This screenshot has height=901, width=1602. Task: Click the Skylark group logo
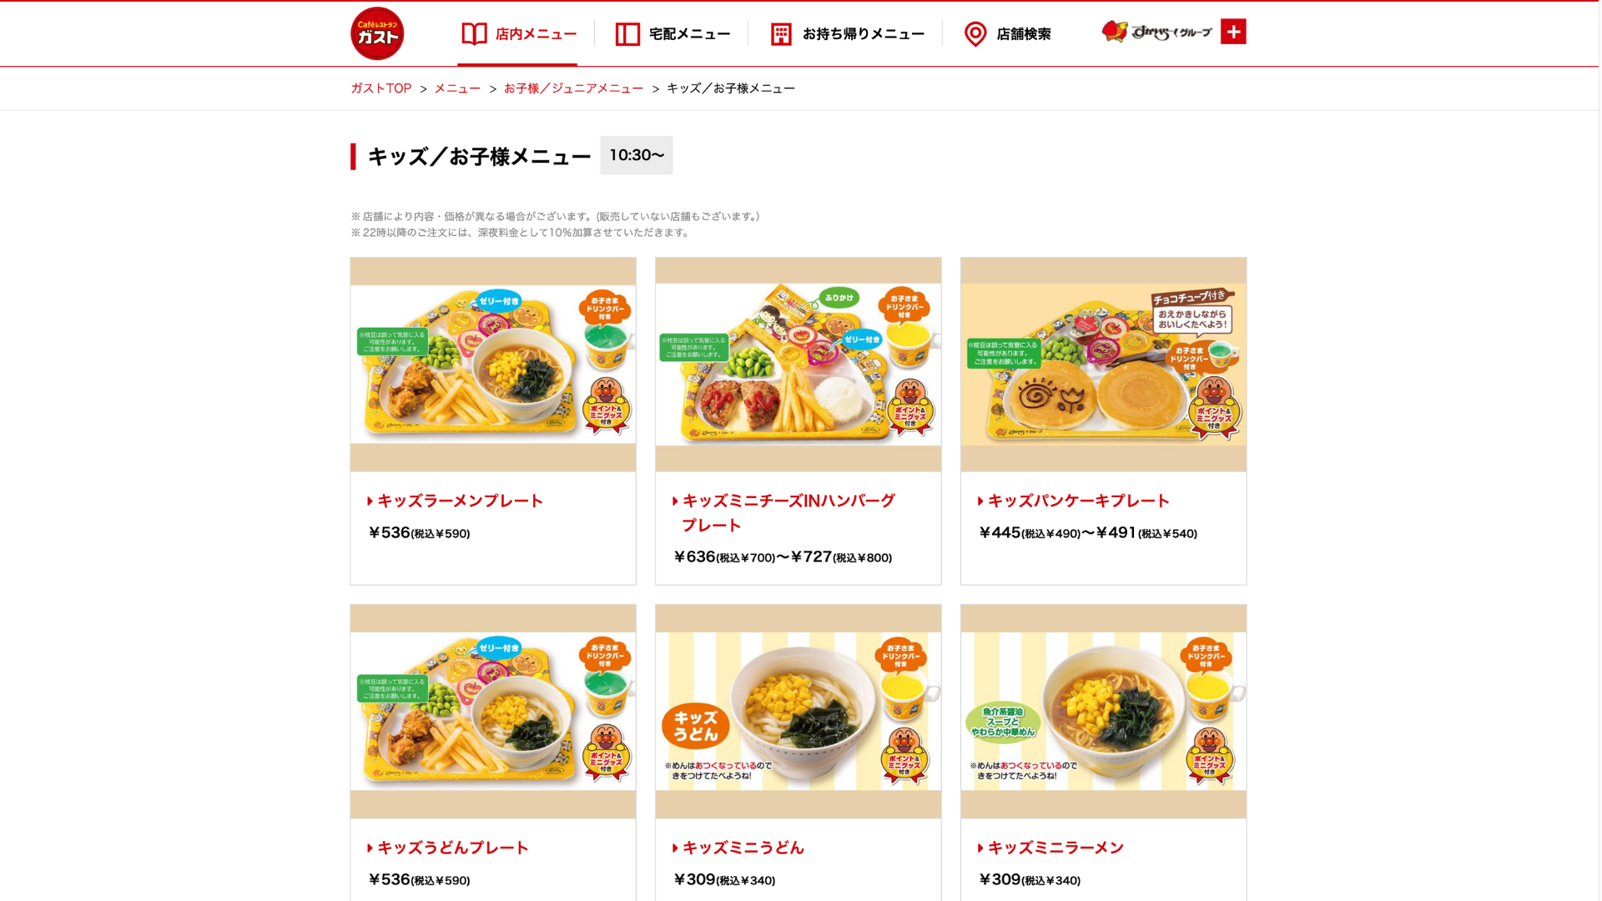coord(1156,32)
